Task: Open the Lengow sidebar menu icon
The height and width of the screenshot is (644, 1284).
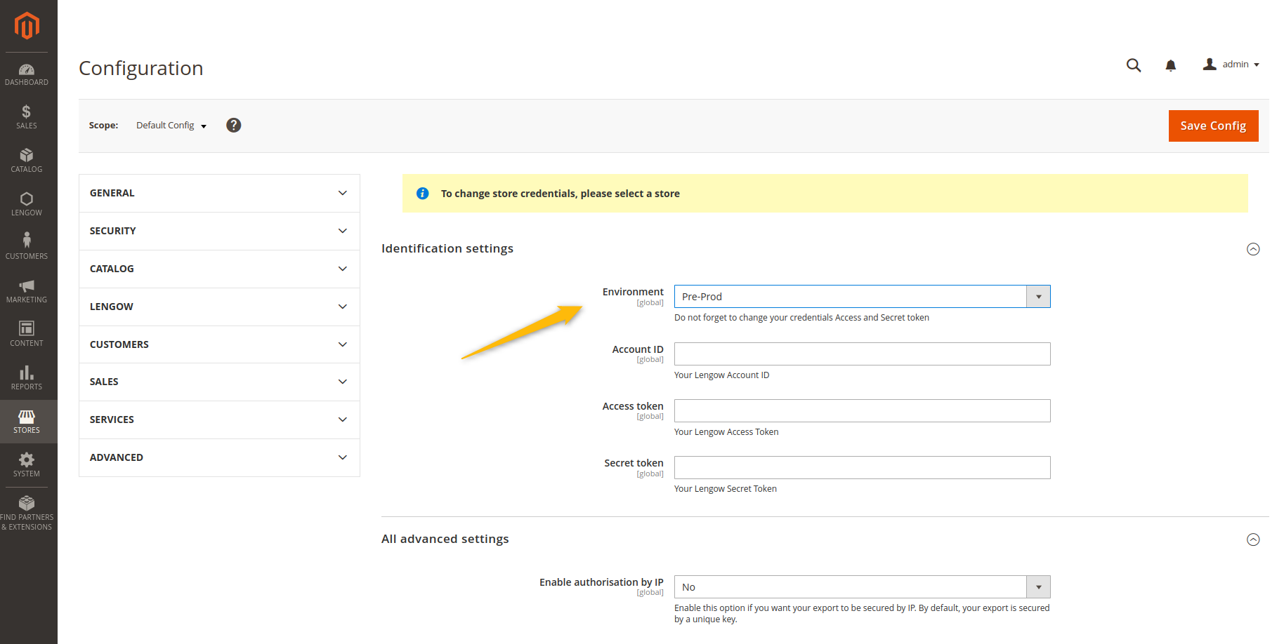Action: (x=27, y=204)
